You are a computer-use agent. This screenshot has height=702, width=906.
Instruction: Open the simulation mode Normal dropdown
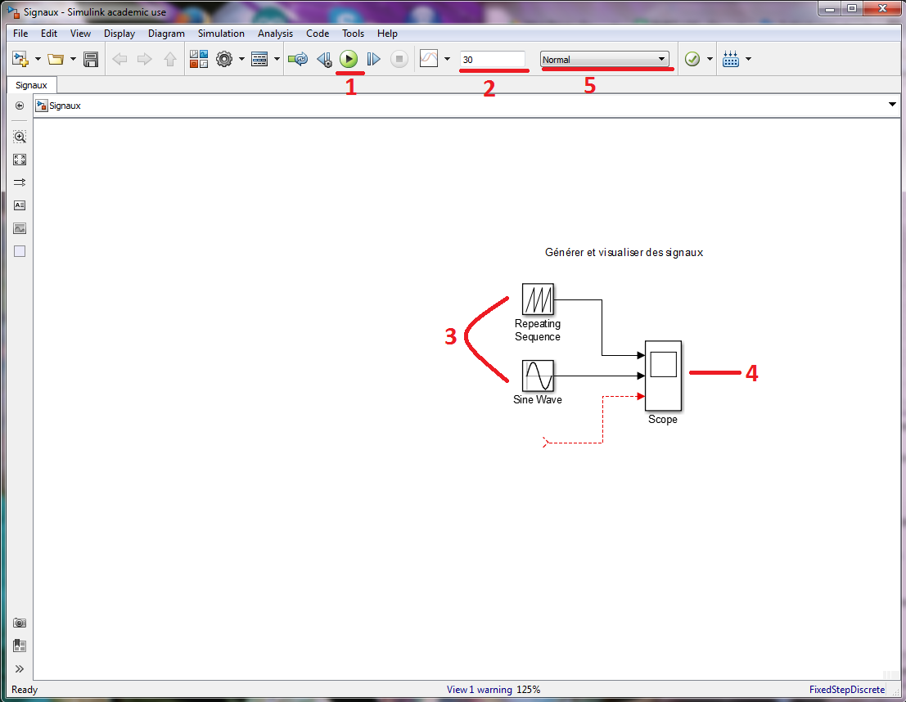605,60
